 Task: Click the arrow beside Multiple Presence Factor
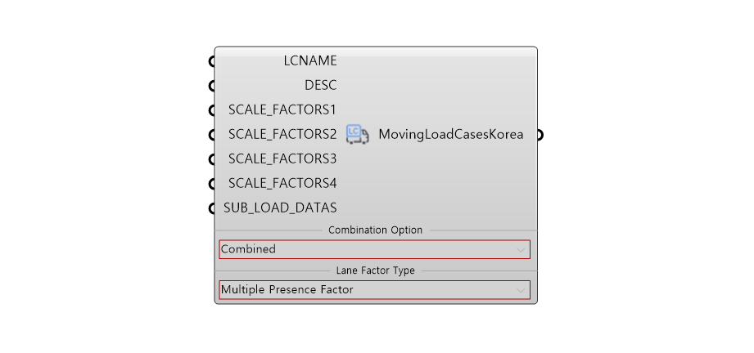(x=521, y=290)
